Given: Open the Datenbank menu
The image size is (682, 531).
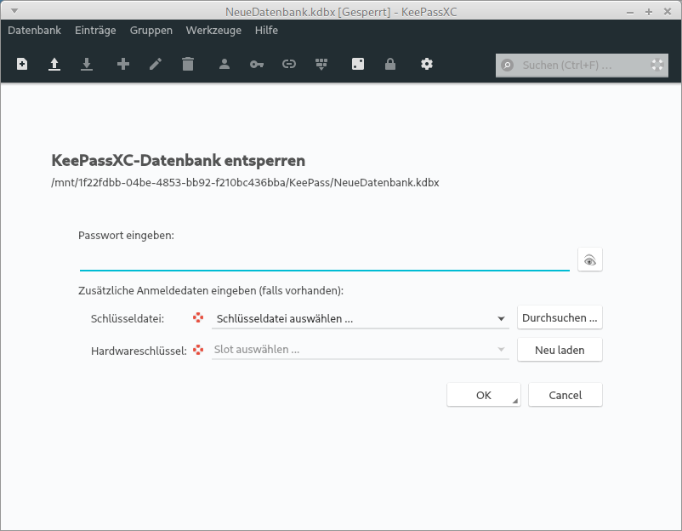Looking at the screenshot, I should 34,31.
